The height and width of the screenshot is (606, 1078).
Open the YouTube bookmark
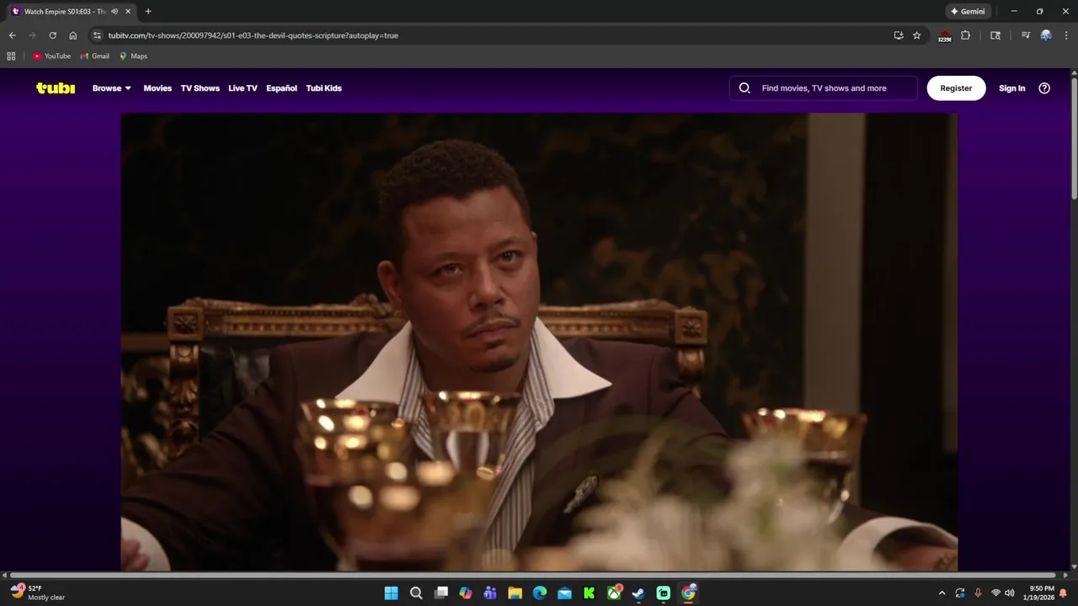[51, 56]
